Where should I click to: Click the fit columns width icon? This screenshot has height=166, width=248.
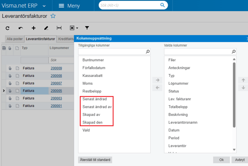[x=59, y=28]
